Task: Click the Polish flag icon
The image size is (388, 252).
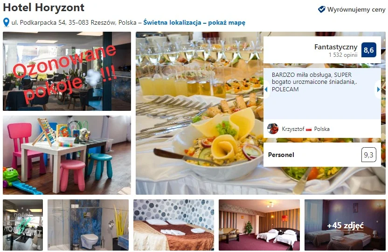Action: click(x=309, y=129)
